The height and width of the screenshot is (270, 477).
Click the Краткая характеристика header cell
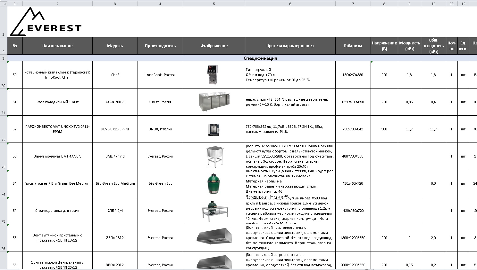(x=290, y=46)
